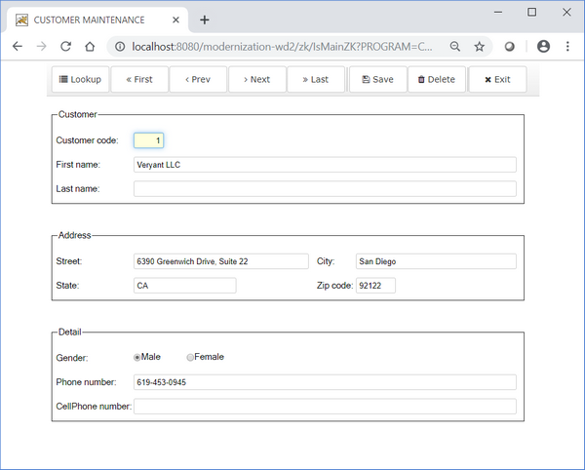This screenshot has width=585, height=470.
Task: Switch to the CUSTOMER MAINTENANCE tab
Action: pos(93,20)
